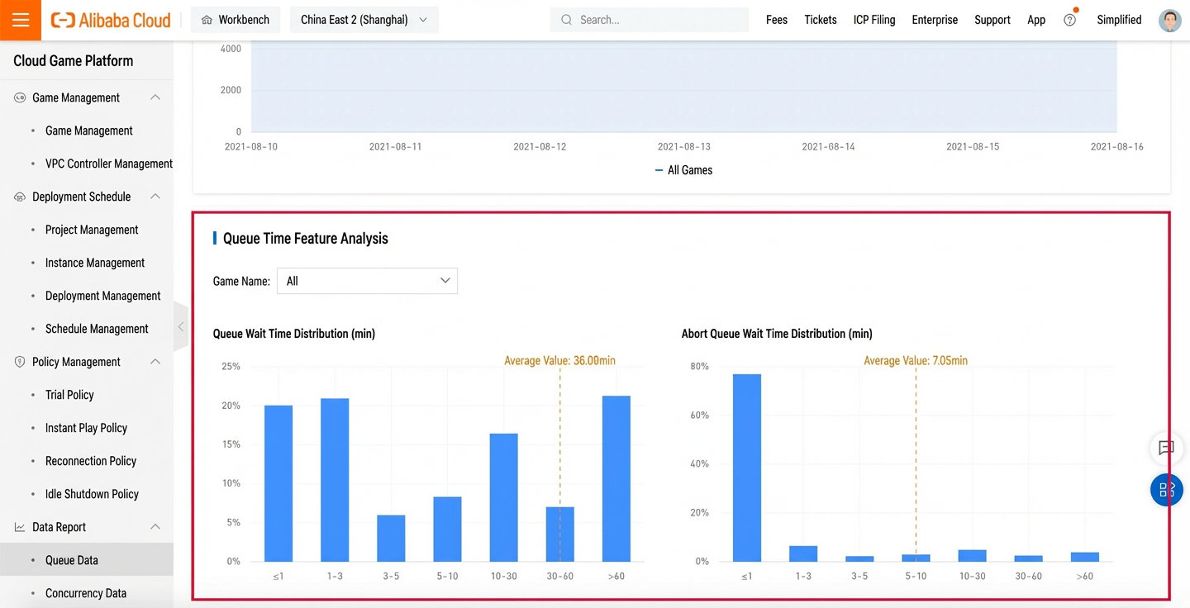Collapse the Game Management section
Image resolution: width=1190 pixels, height=608 pixels.
pos(155,97)
